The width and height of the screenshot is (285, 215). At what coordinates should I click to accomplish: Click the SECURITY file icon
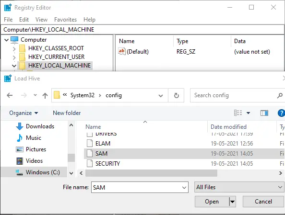click(89, 163)
